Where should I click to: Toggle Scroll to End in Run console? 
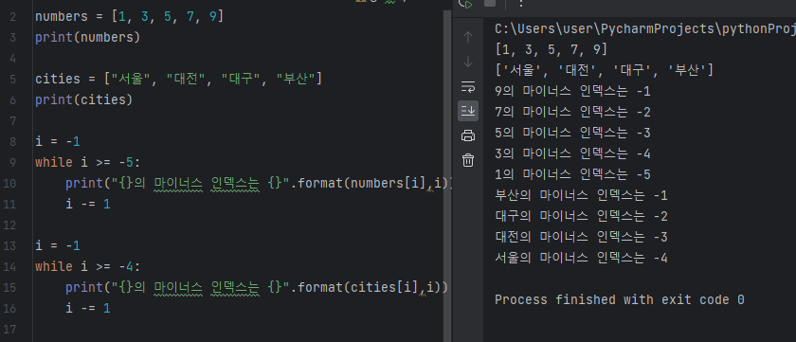(x=468, y=111)
